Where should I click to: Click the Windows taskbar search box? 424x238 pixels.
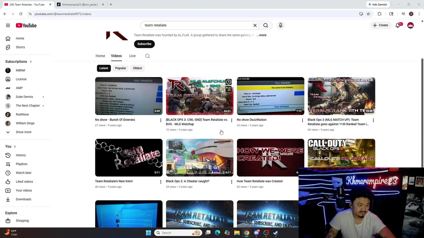point(178,233)
